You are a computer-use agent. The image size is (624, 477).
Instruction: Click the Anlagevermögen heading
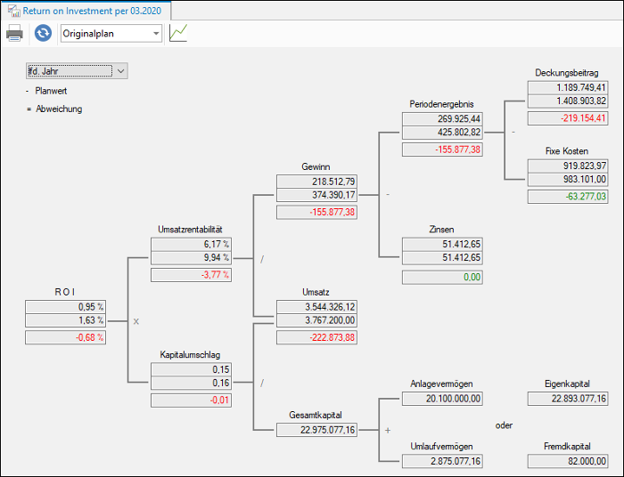pyautogui.click(x=442, y=384)
